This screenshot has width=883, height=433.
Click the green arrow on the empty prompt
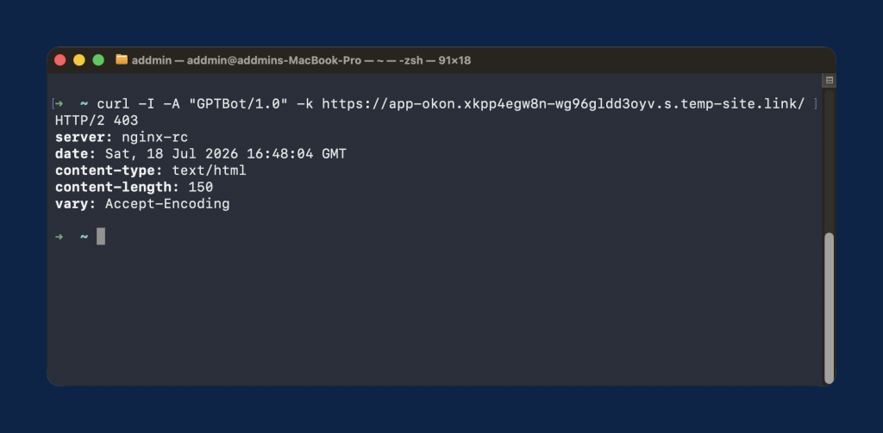pyautogui.click(x=59, y=237)
